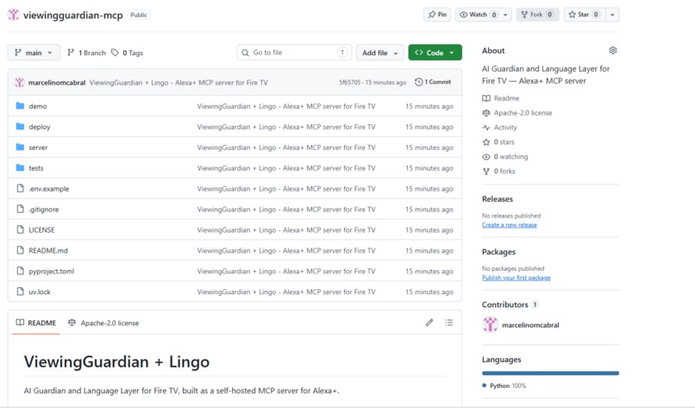Open the demo folder

tap(38, 106)
